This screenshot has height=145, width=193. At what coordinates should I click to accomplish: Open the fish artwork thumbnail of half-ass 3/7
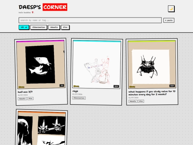point(41,64)
